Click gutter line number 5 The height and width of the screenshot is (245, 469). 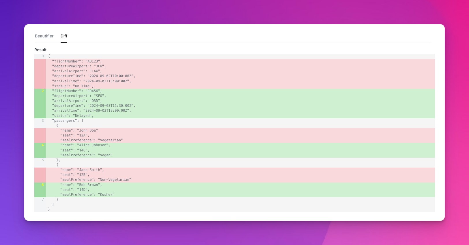[x=43, y=160]
